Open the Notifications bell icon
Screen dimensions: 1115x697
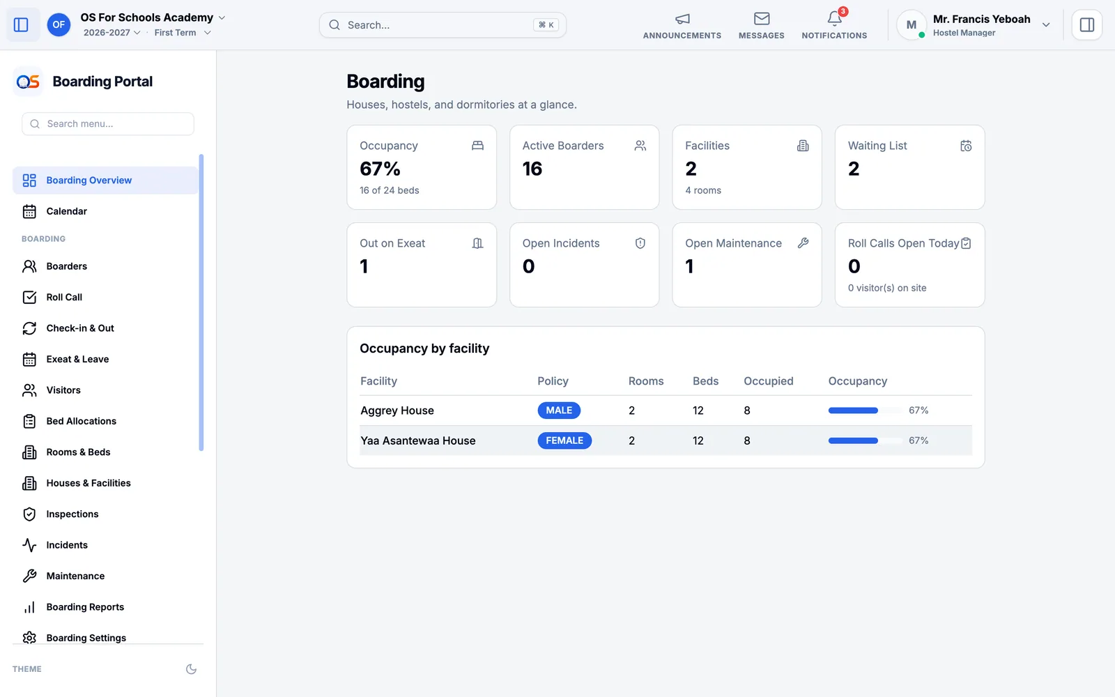point(834,19)
